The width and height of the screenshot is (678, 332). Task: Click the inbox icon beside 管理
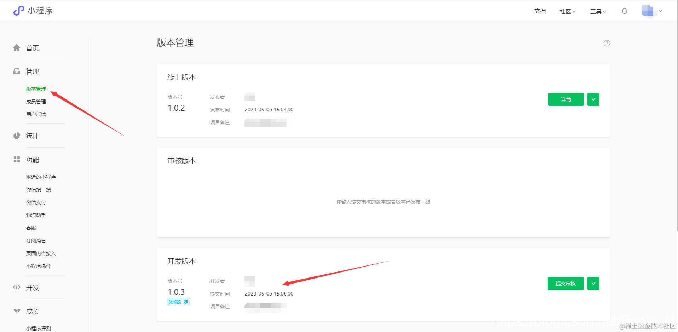point(17,71)
